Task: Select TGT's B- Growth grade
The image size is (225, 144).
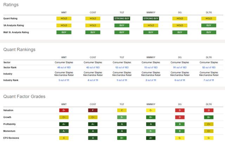Action: pos(122,117)
